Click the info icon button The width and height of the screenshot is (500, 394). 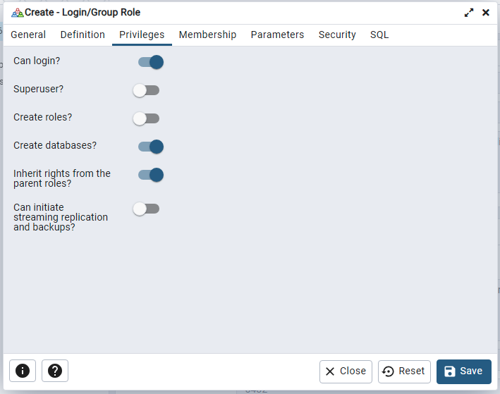click(23, 371)
